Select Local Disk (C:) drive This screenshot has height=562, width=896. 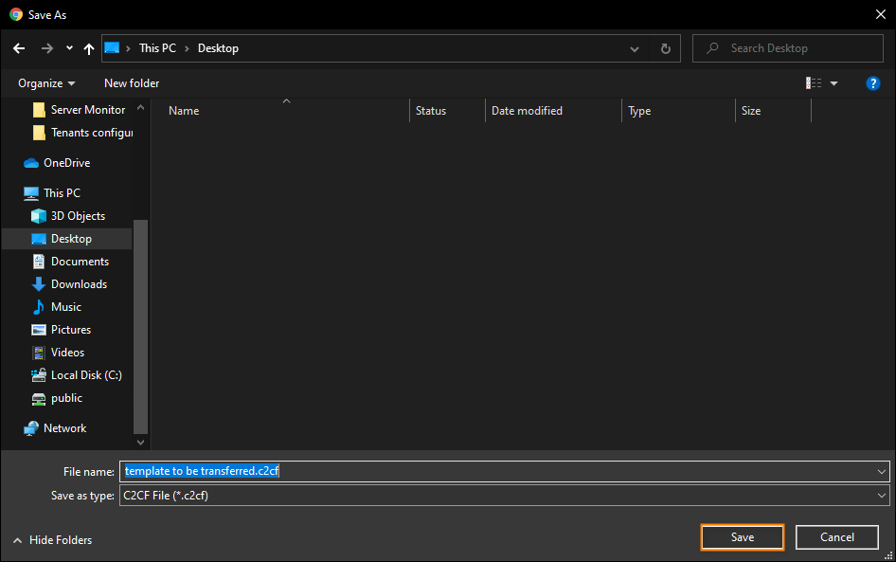pyautogui.click(x=76, y=375)
